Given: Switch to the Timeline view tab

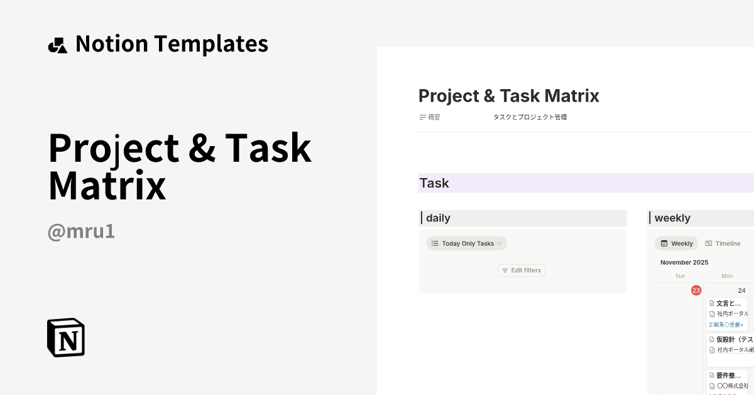Looking at the screenshot, I should [x=723, y=243].
